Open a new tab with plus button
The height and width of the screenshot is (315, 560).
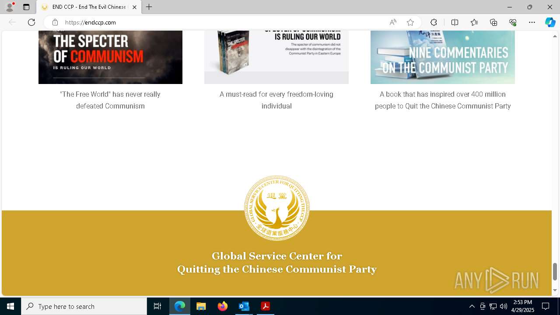point(149,7)
